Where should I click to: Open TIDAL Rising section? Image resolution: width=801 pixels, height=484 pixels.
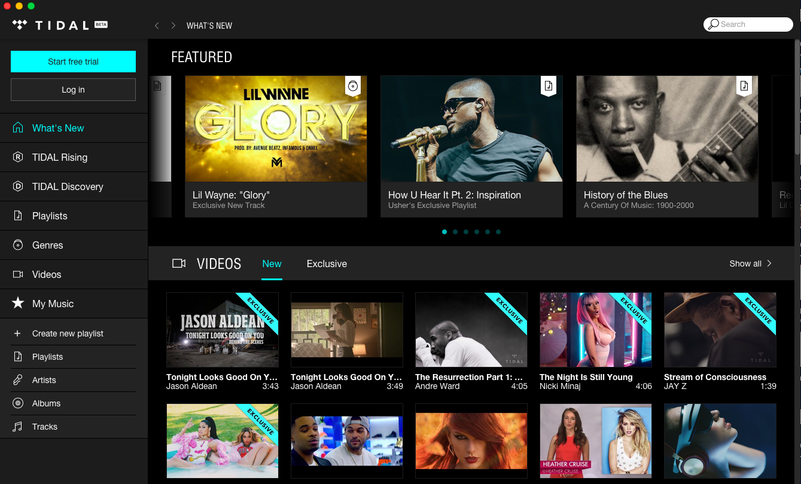74,157
